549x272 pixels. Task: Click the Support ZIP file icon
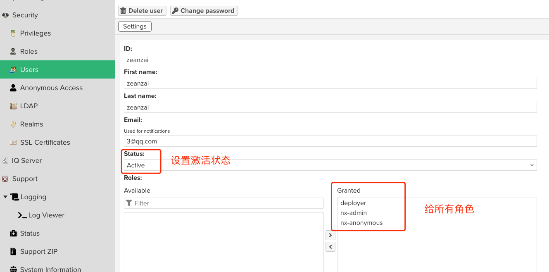[x=13, y=252]
